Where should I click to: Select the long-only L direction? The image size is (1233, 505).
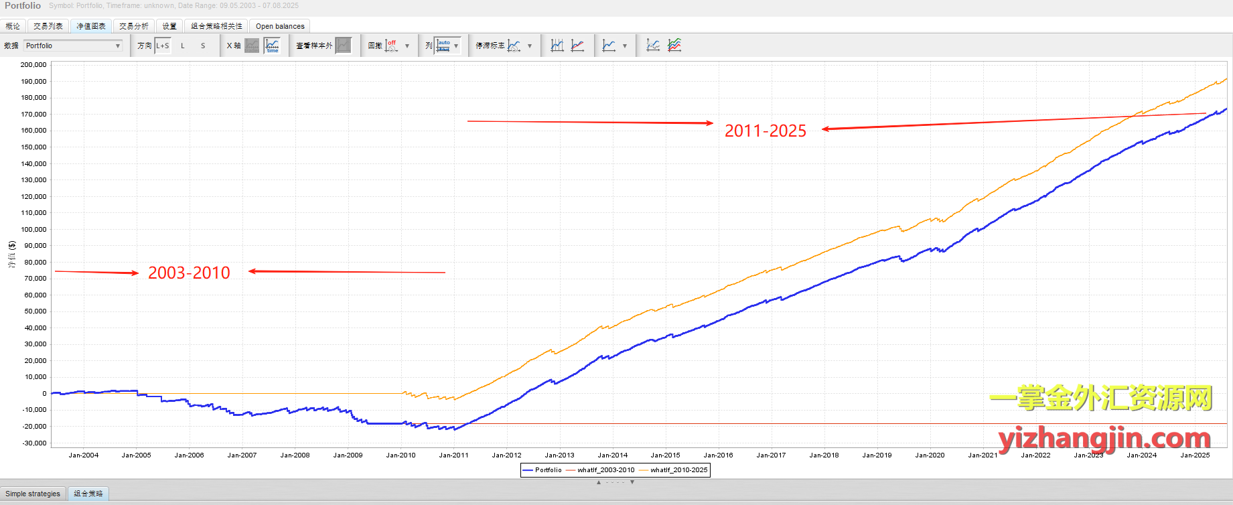[x=183, y=46]
